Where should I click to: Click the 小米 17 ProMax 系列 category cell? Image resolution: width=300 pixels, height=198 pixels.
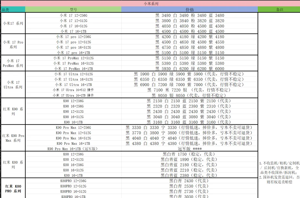[x=13, y=63]
